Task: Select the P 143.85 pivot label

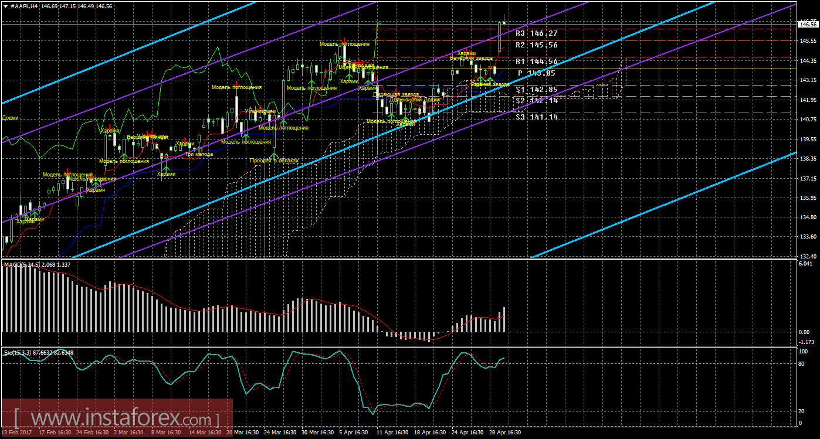Action: [x=536, y=73]
